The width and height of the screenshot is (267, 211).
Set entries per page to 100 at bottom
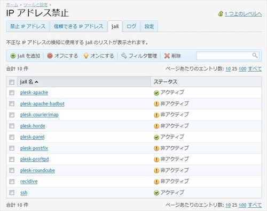(242, 205)
